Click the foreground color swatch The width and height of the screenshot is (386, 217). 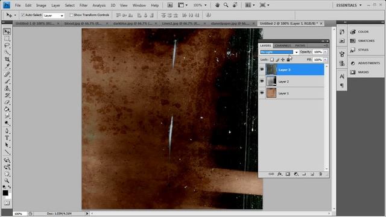5,193
